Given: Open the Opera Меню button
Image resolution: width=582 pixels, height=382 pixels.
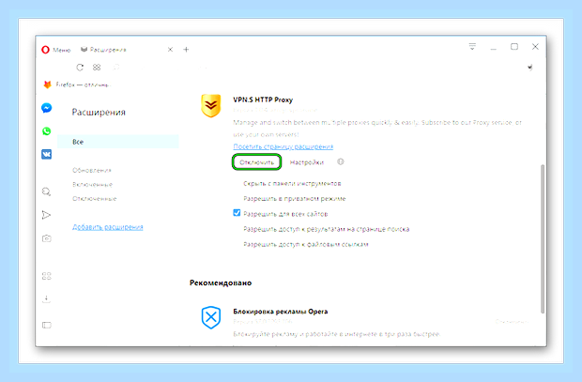Looking at the screenshot, I should pos(55,50).
